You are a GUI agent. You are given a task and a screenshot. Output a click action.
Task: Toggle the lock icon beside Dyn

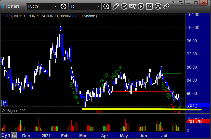(x=14, y=135)
